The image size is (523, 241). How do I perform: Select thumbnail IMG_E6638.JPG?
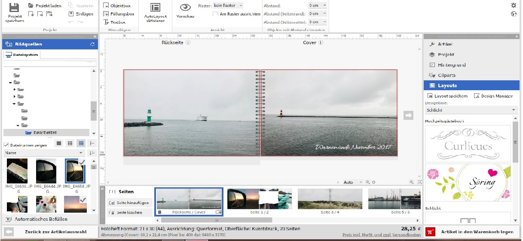(17, 171)
